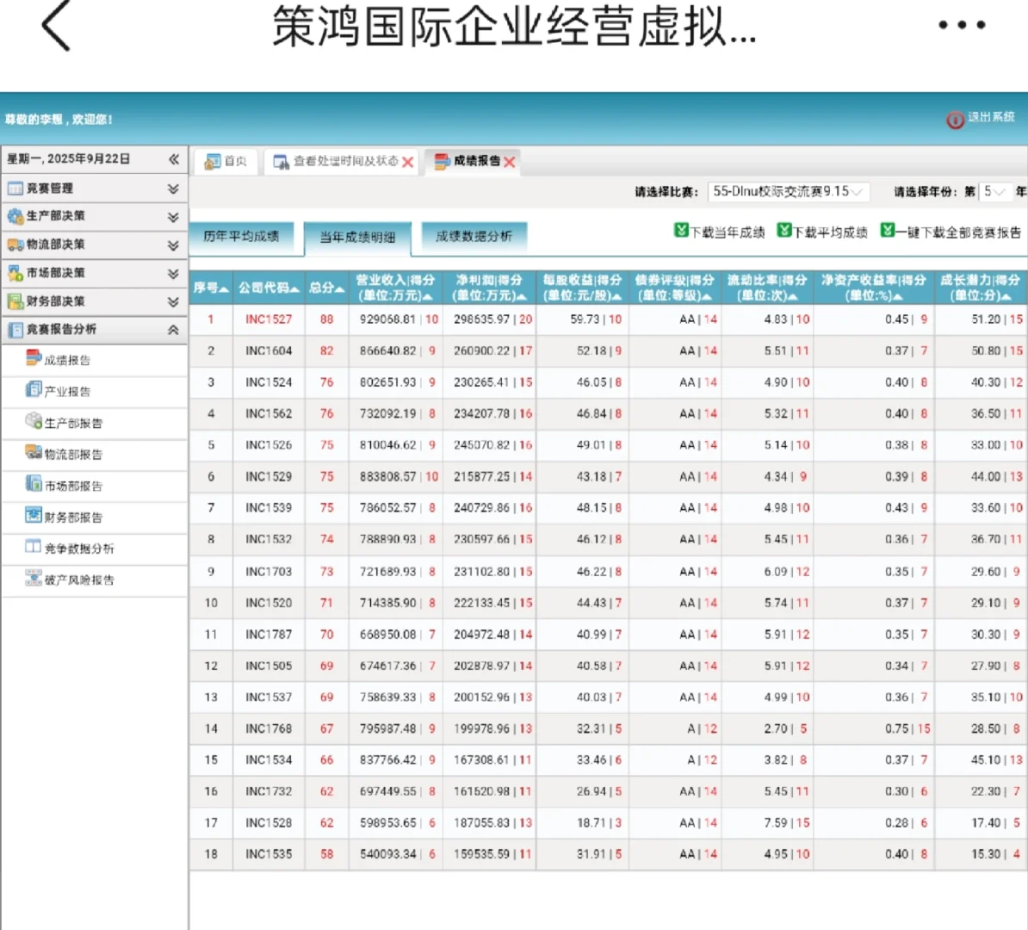Sort by the 公司代码 column header

click(269, 288)
